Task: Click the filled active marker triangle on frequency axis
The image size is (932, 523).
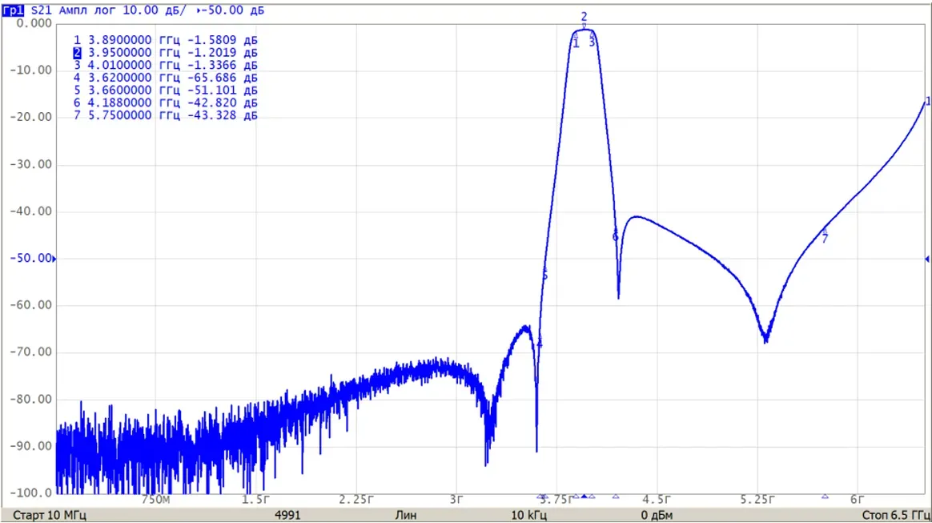Action: pos(585,497)
